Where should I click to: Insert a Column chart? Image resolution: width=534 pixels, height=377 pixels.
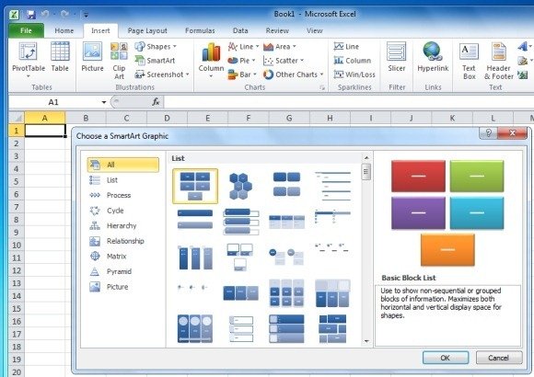211,60
